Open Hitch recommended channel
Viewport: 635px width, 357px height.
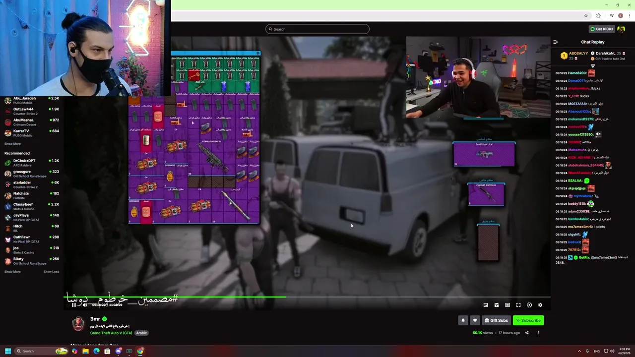(x=32, y=228)
